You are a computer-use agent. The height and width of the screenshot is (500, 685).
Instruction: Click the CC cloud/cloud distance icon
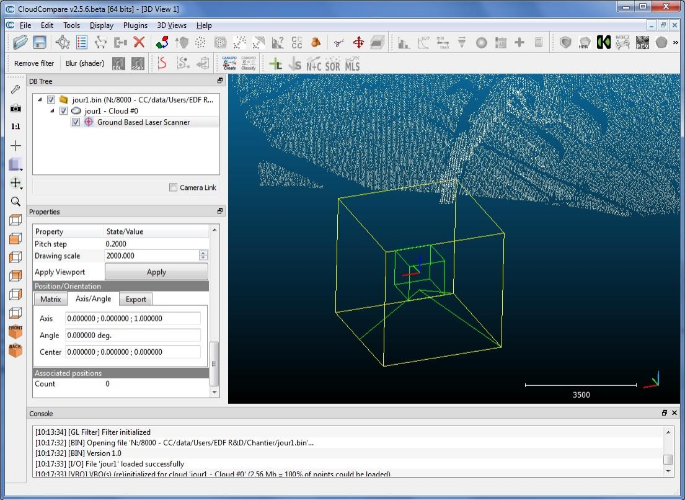coord(297,42)
